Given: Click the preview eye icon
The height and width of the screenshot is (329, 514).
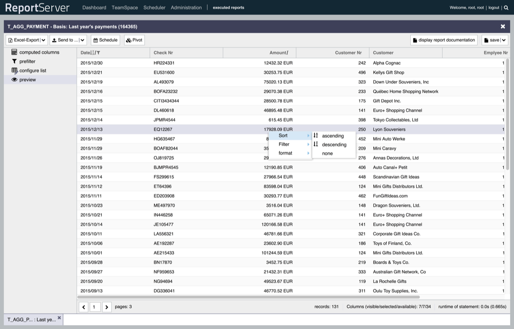Looking at the screenshot, I should point(15,80).
